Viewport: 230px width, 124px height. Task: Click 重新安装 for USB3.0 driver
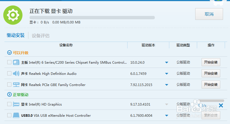click(x=211, y=115)
